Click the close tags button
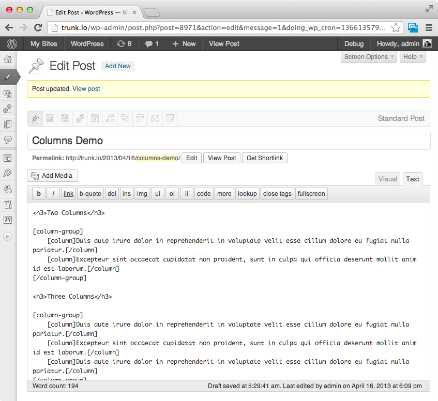 click(x=277, y=194)
